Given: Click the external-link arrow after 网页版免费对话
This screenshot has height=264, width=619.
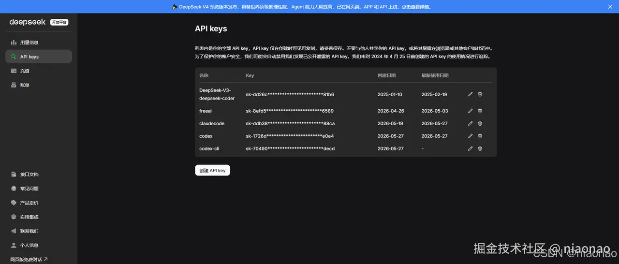Looking at the screenshot, I should tap(46, 260).
